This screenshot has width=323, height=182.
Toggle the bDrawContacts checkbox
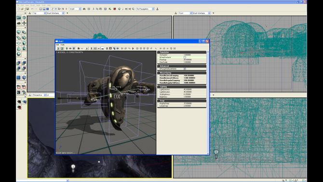click(x=185, y=57)
